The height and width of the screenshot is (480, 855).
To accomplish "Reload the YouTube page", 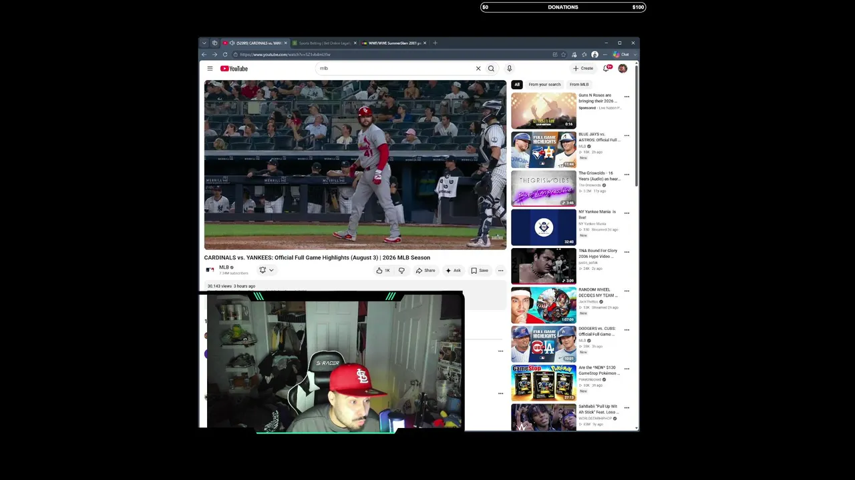I will click(225, 55).
